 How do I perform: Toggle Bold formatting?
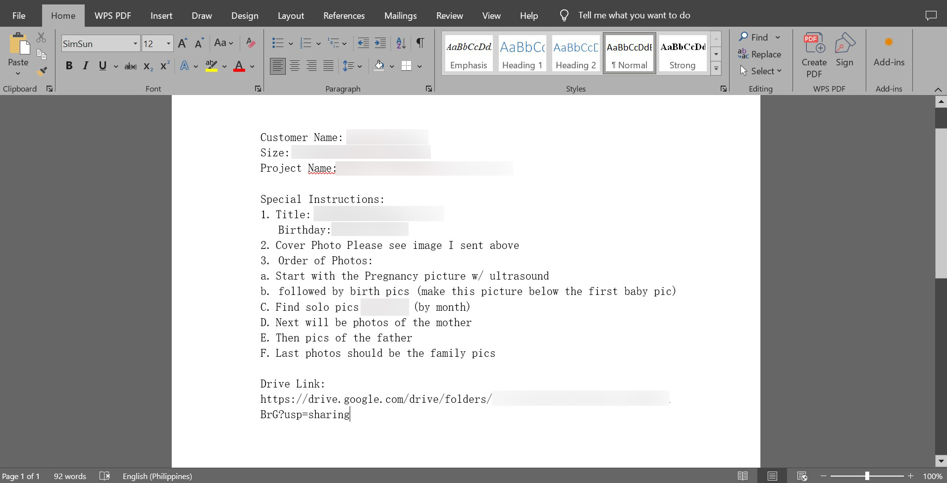point(69,66)
